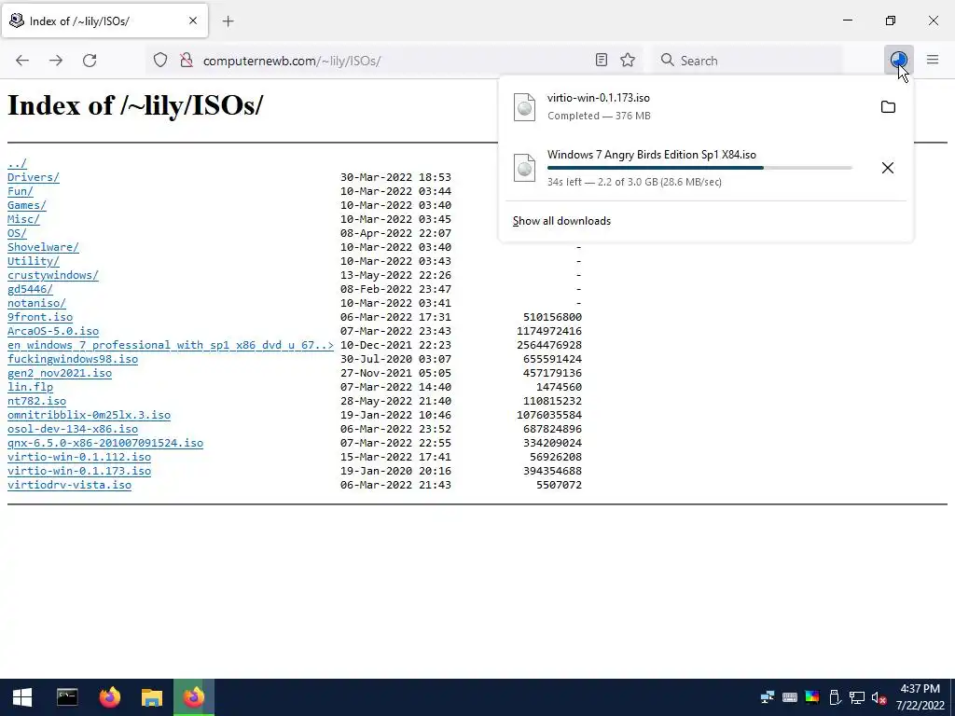Open File Explorer from taskbar
The image size is (955, 716).
click(152, 697)
